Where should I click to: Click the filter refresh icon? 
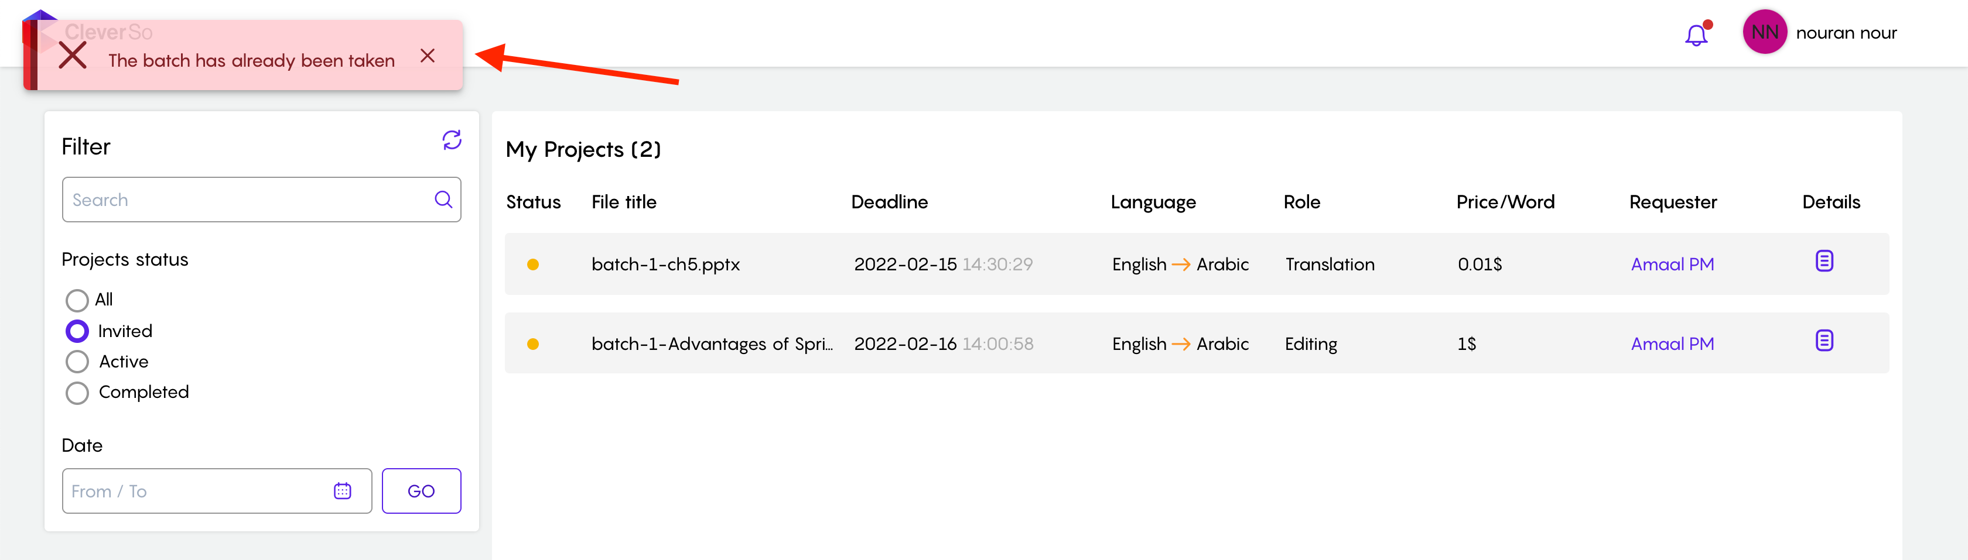click(x=452, y=140)
